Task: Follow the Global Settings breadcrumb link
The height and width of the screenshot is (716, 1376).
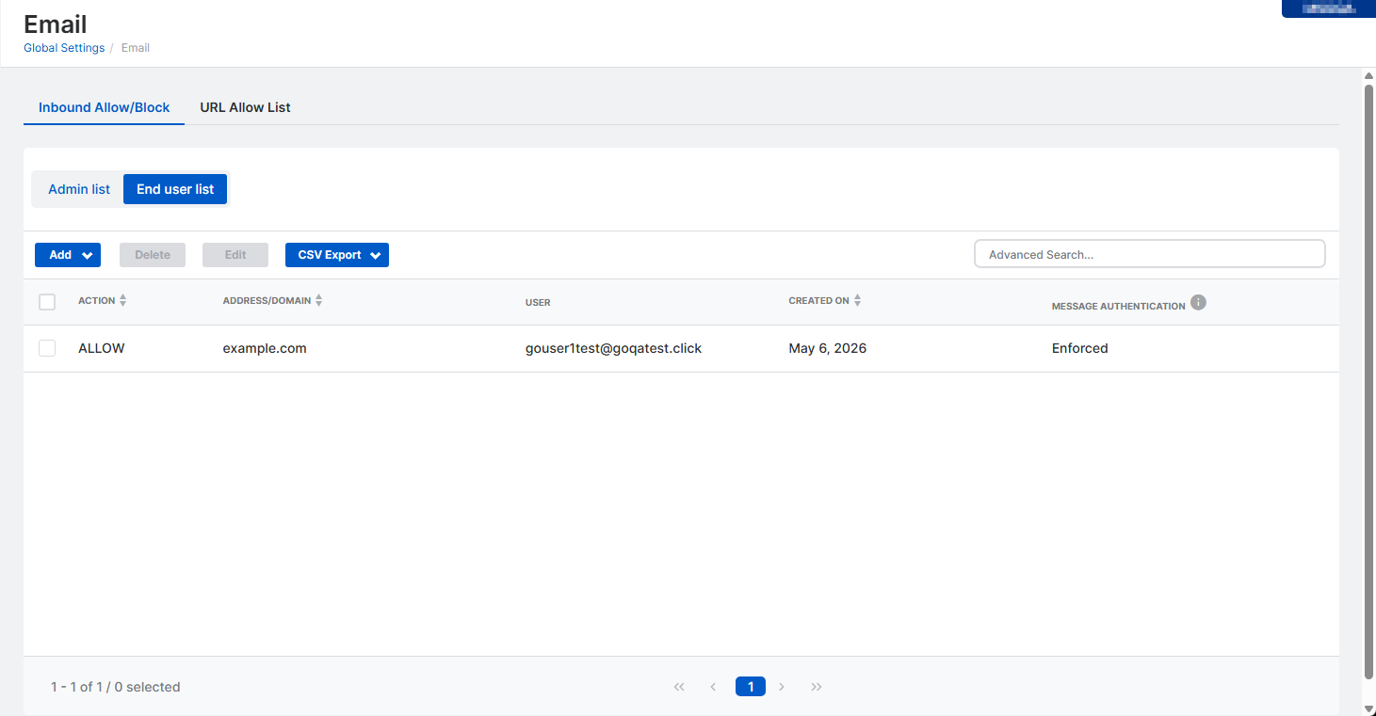Action: click(64, 48)
